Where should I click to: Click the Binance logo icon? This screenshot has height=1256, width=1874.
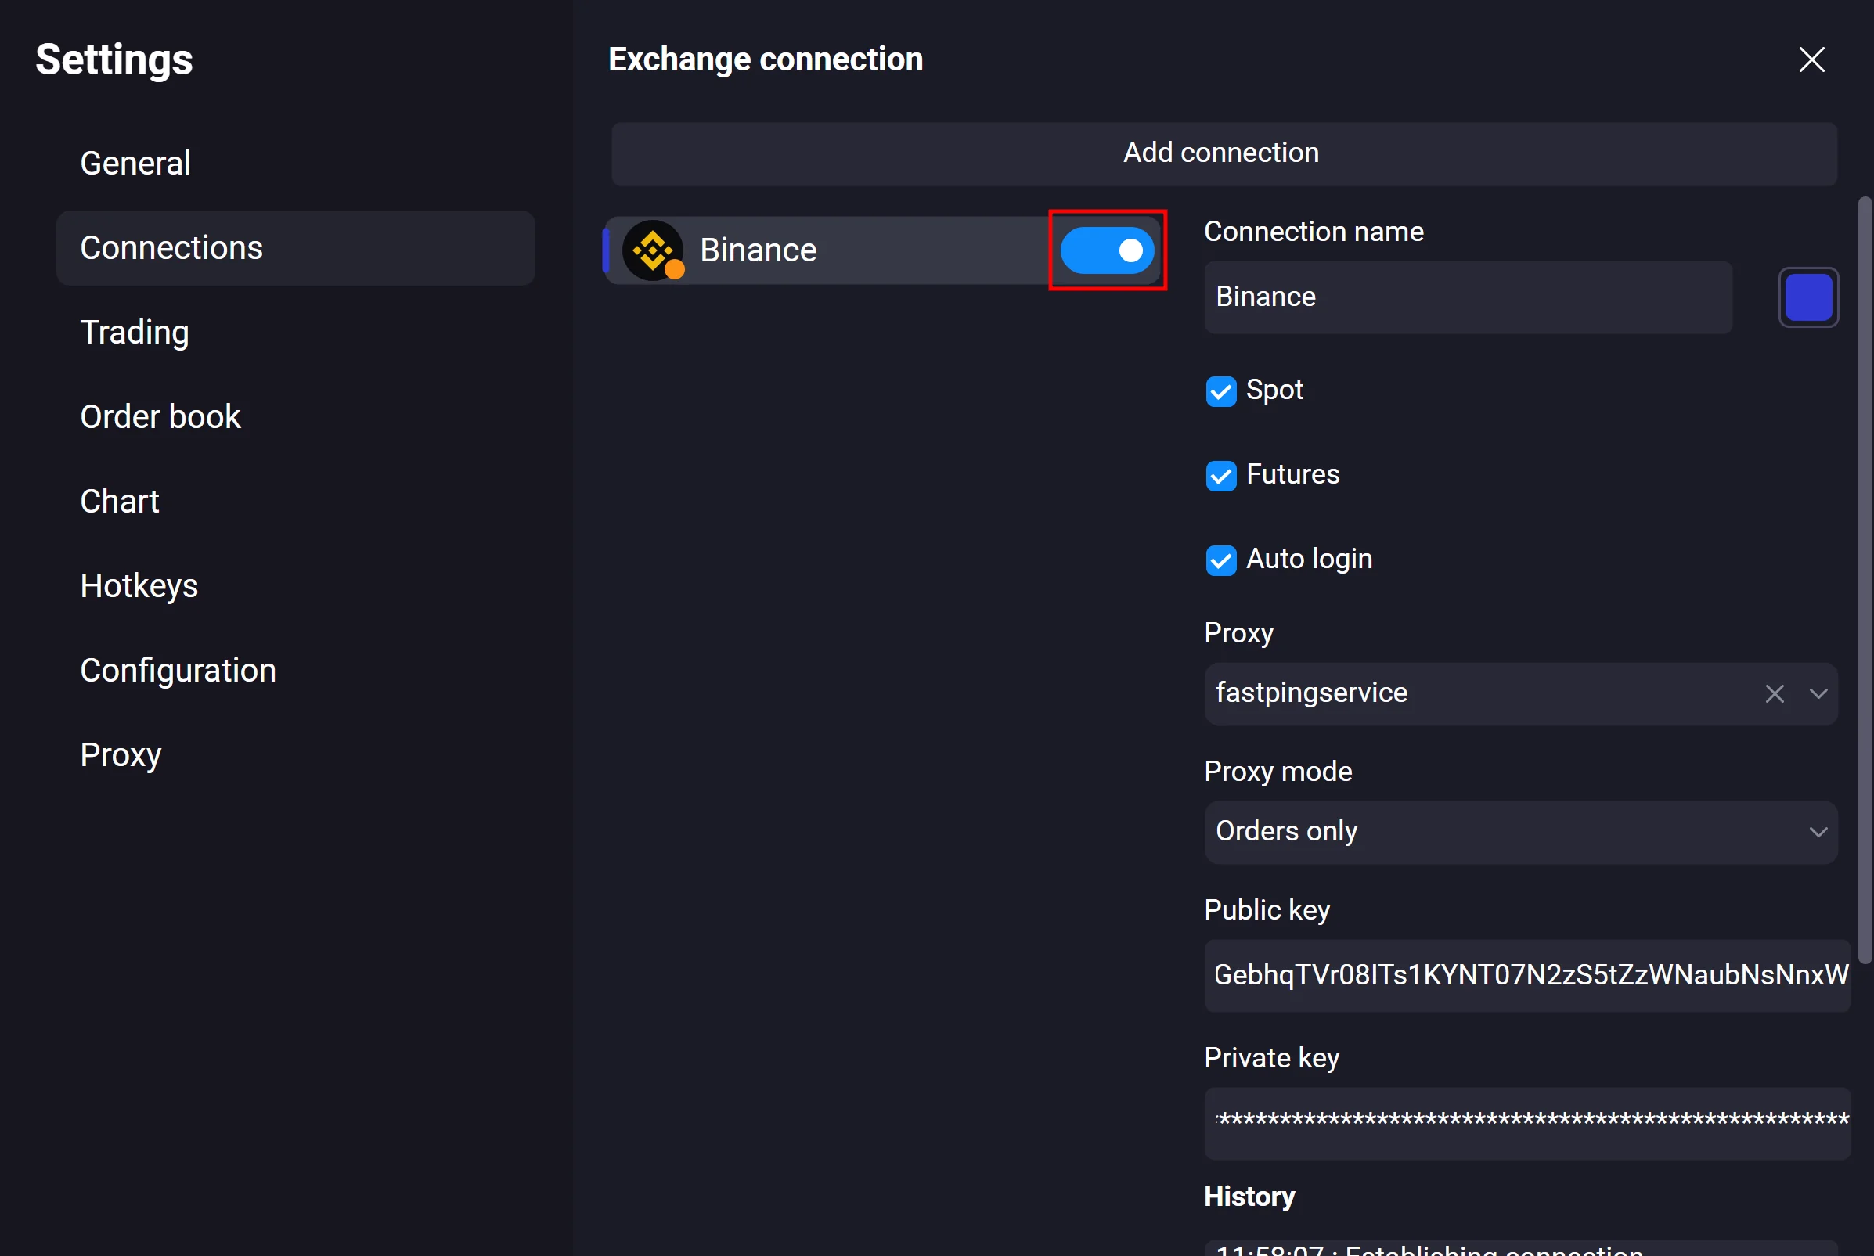click(653, 250)
